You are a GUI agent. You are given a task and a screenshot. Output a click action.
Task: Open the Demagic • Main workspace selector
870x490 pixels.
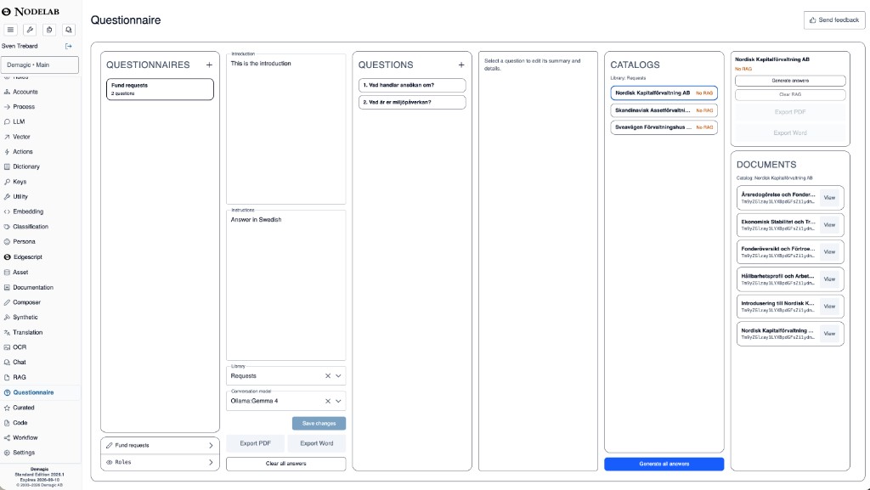(39, 65)
